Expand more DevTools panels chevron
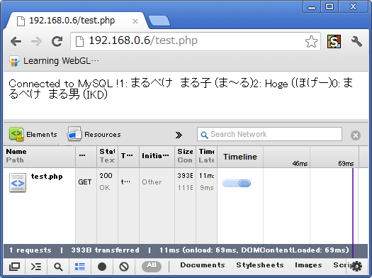 click(179, 135)
